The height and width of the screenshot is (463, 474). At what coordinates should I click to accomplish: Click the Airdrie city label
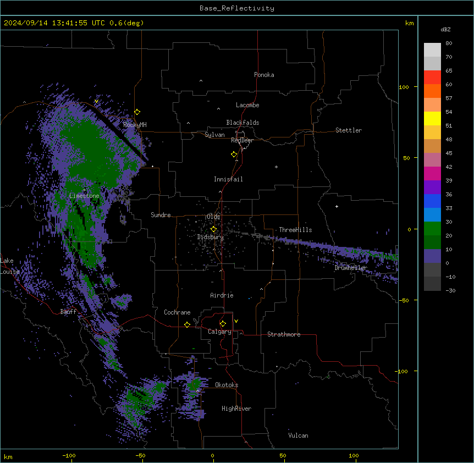click(x=222, y=295)
